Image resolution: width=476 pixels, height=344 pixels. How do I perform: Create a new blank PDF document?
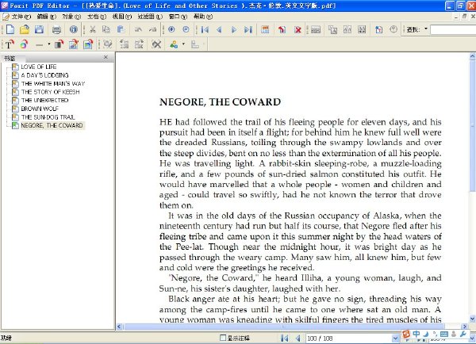pyautogui.click(x=10, y=29)
